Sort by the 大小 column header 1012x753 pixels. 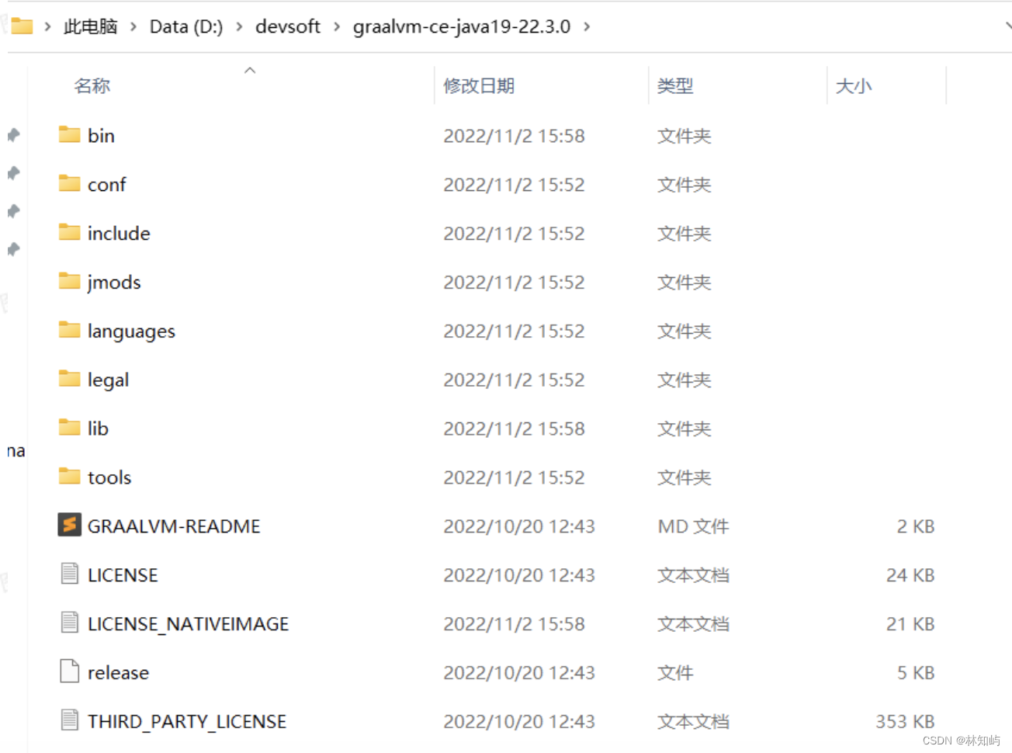[x=854, y=86]
